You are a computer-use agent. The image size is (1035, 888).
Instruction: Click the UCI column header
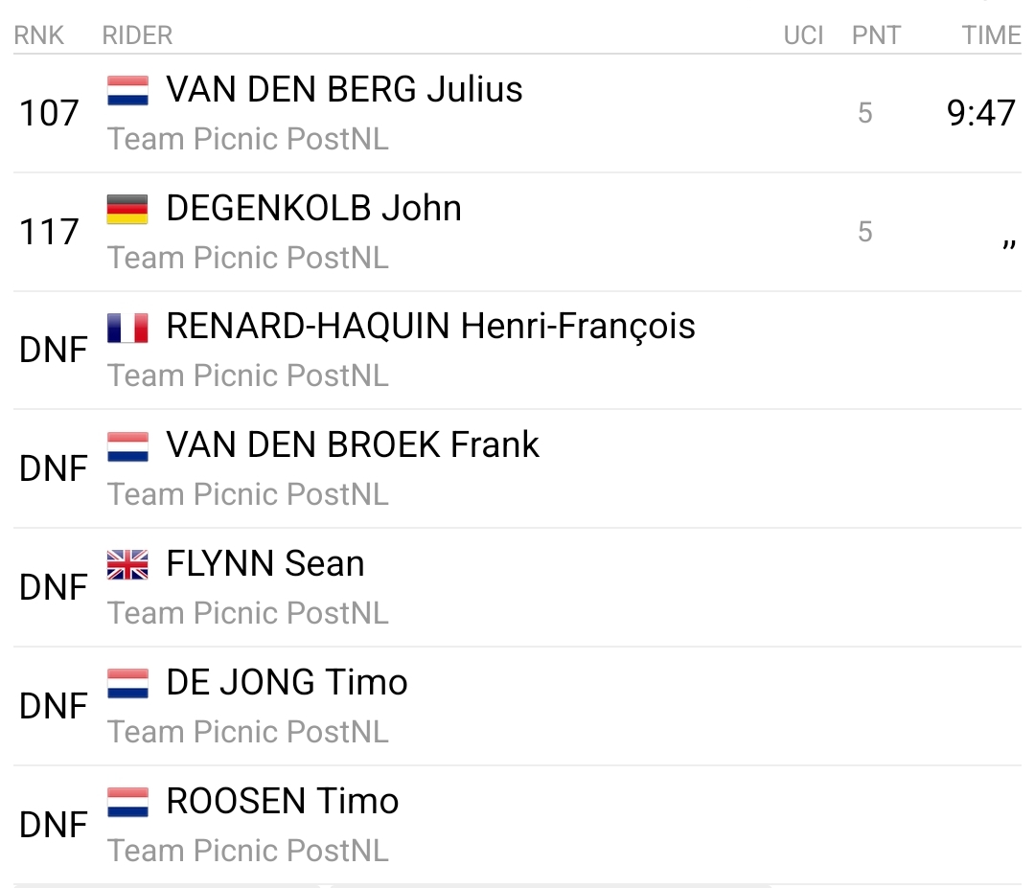(803, 36)
